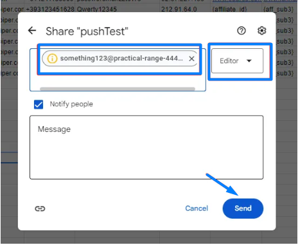The image size is (298, 245).
Task: Click the Share "pushTest" dialog title
Action: (x=87, y=32)
